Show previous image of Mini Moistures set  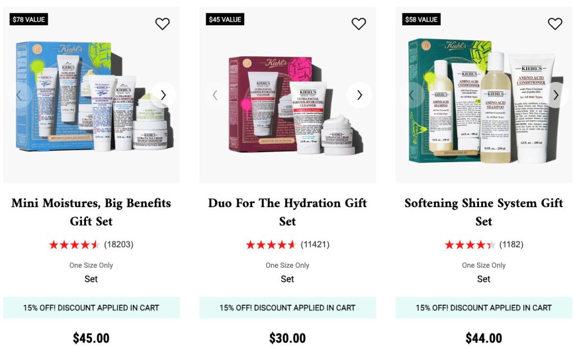coord(19,95)
